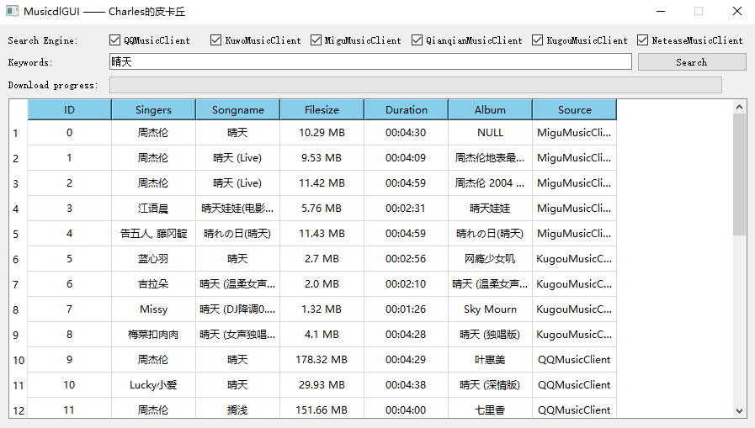The width and height of the screenshot is (755, 428).
Task: Click the Download progress bar
Action: [x=416, y=85]
